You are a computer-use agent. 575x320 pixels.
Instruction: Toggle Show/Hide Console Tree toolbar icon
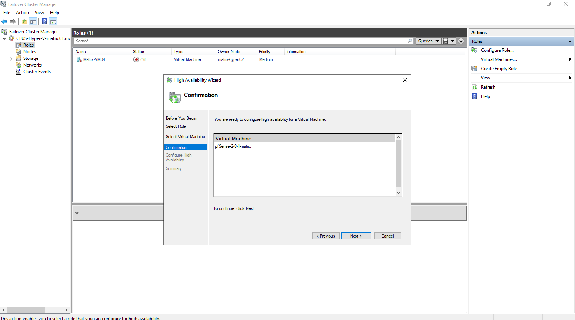33,21
